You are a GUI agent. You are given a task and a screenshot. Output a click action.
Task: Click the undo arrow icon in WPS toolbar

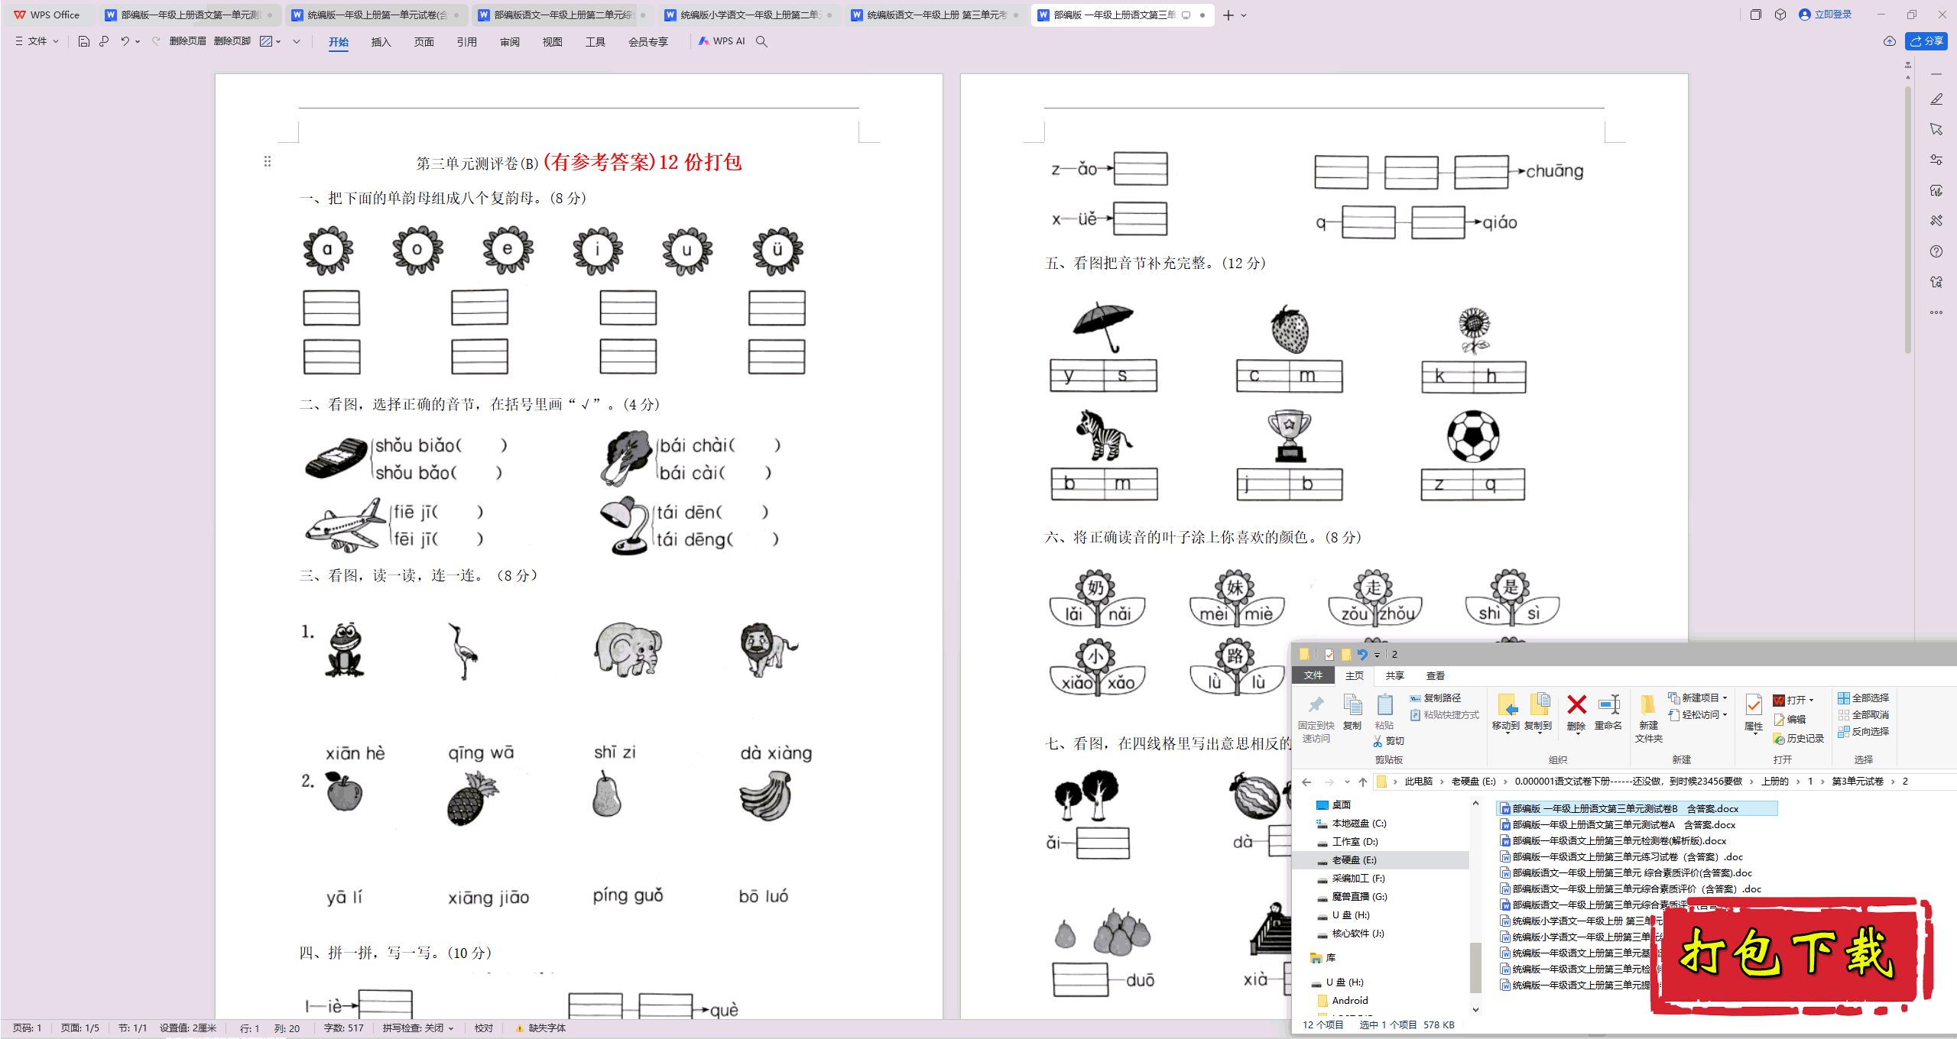pyautogui.click(x=125, y=41)
